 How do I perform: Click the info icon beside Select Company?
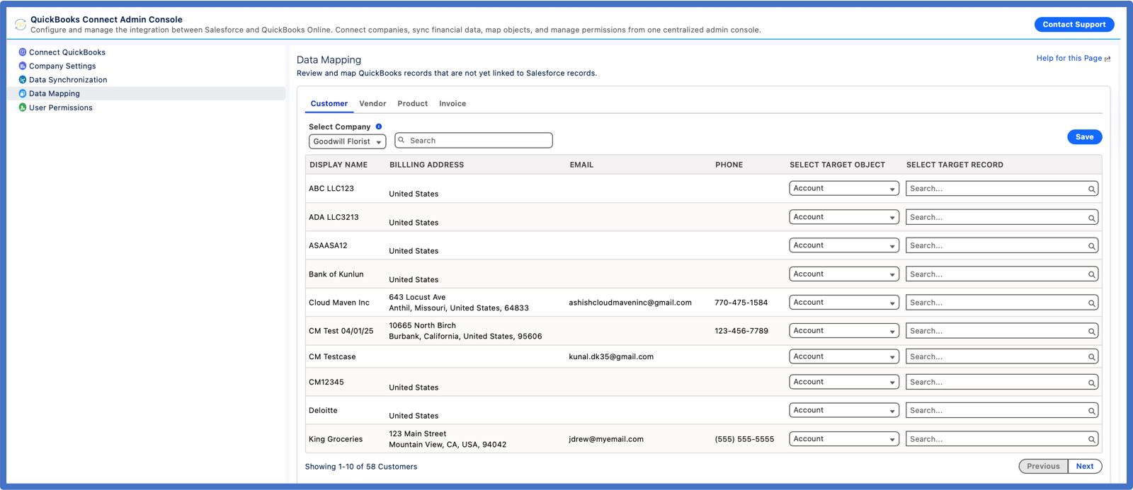379,127
